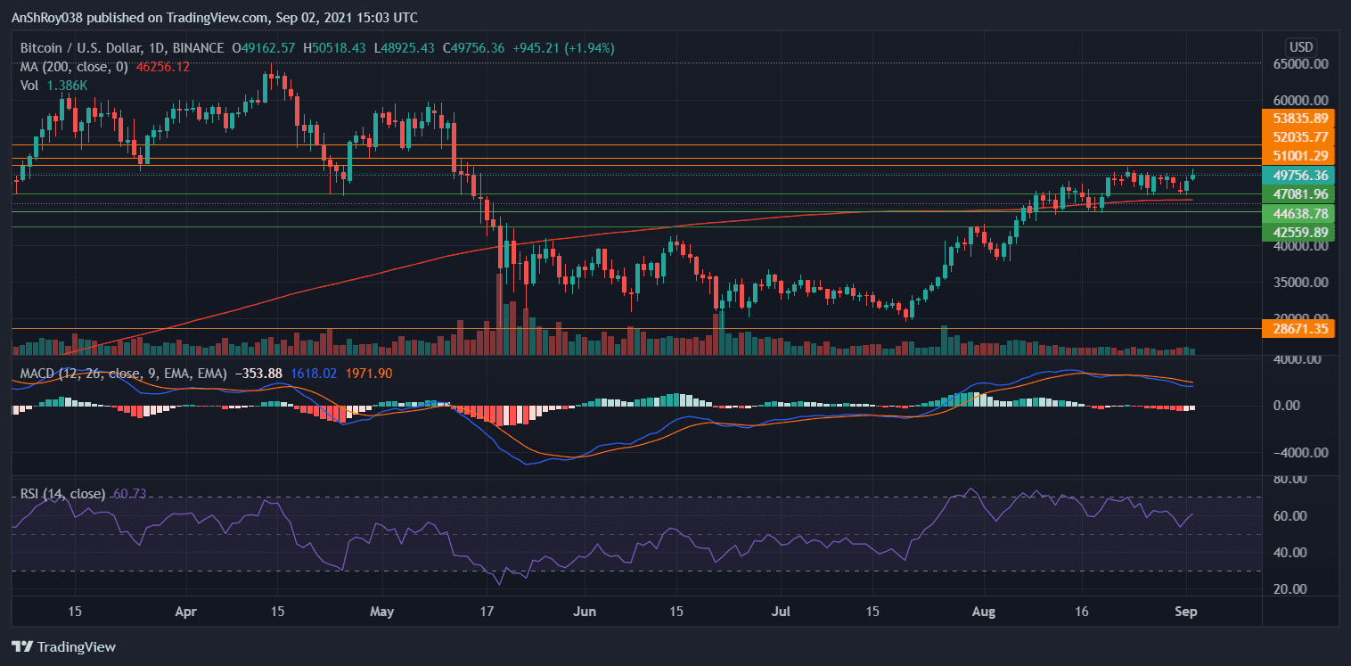Click the orange 28671.35 support price tag
Viewport: 1351px width, 666px height.
pyautogui.click(x=1298, y=328)
